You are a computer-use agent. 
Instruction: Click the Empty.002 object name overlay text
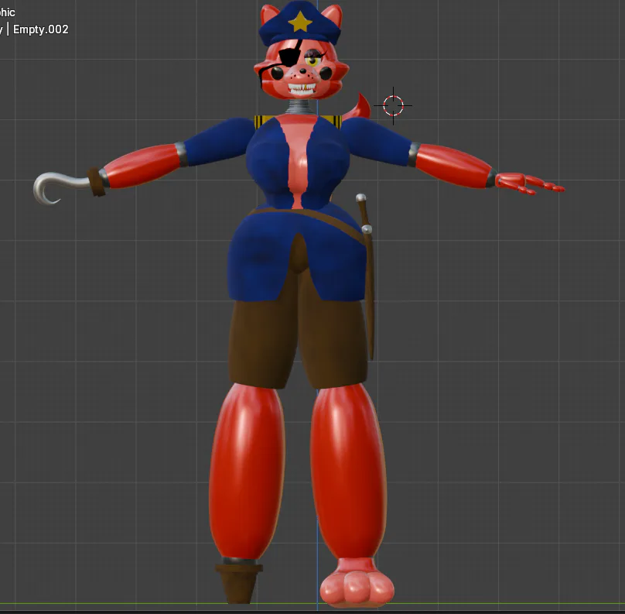point(41,29)
